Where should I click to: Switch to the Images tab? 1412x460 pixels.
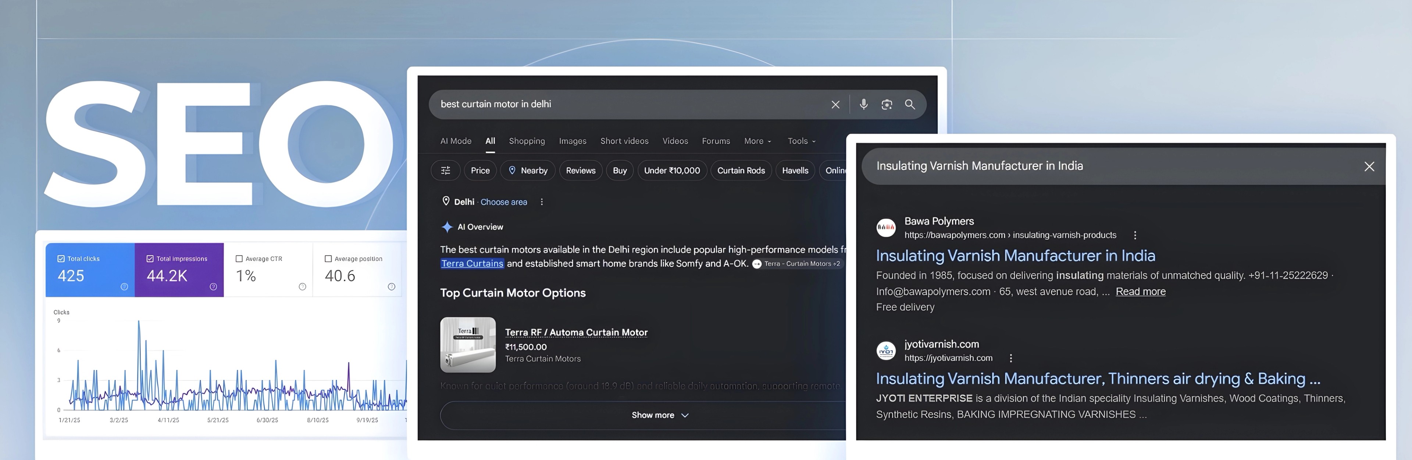click(572, 141)
